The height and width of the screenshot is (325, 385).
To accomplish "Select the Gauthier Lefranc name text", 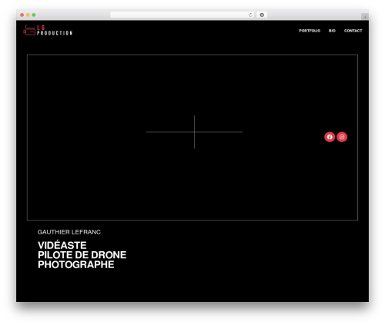I will point(69,232).
